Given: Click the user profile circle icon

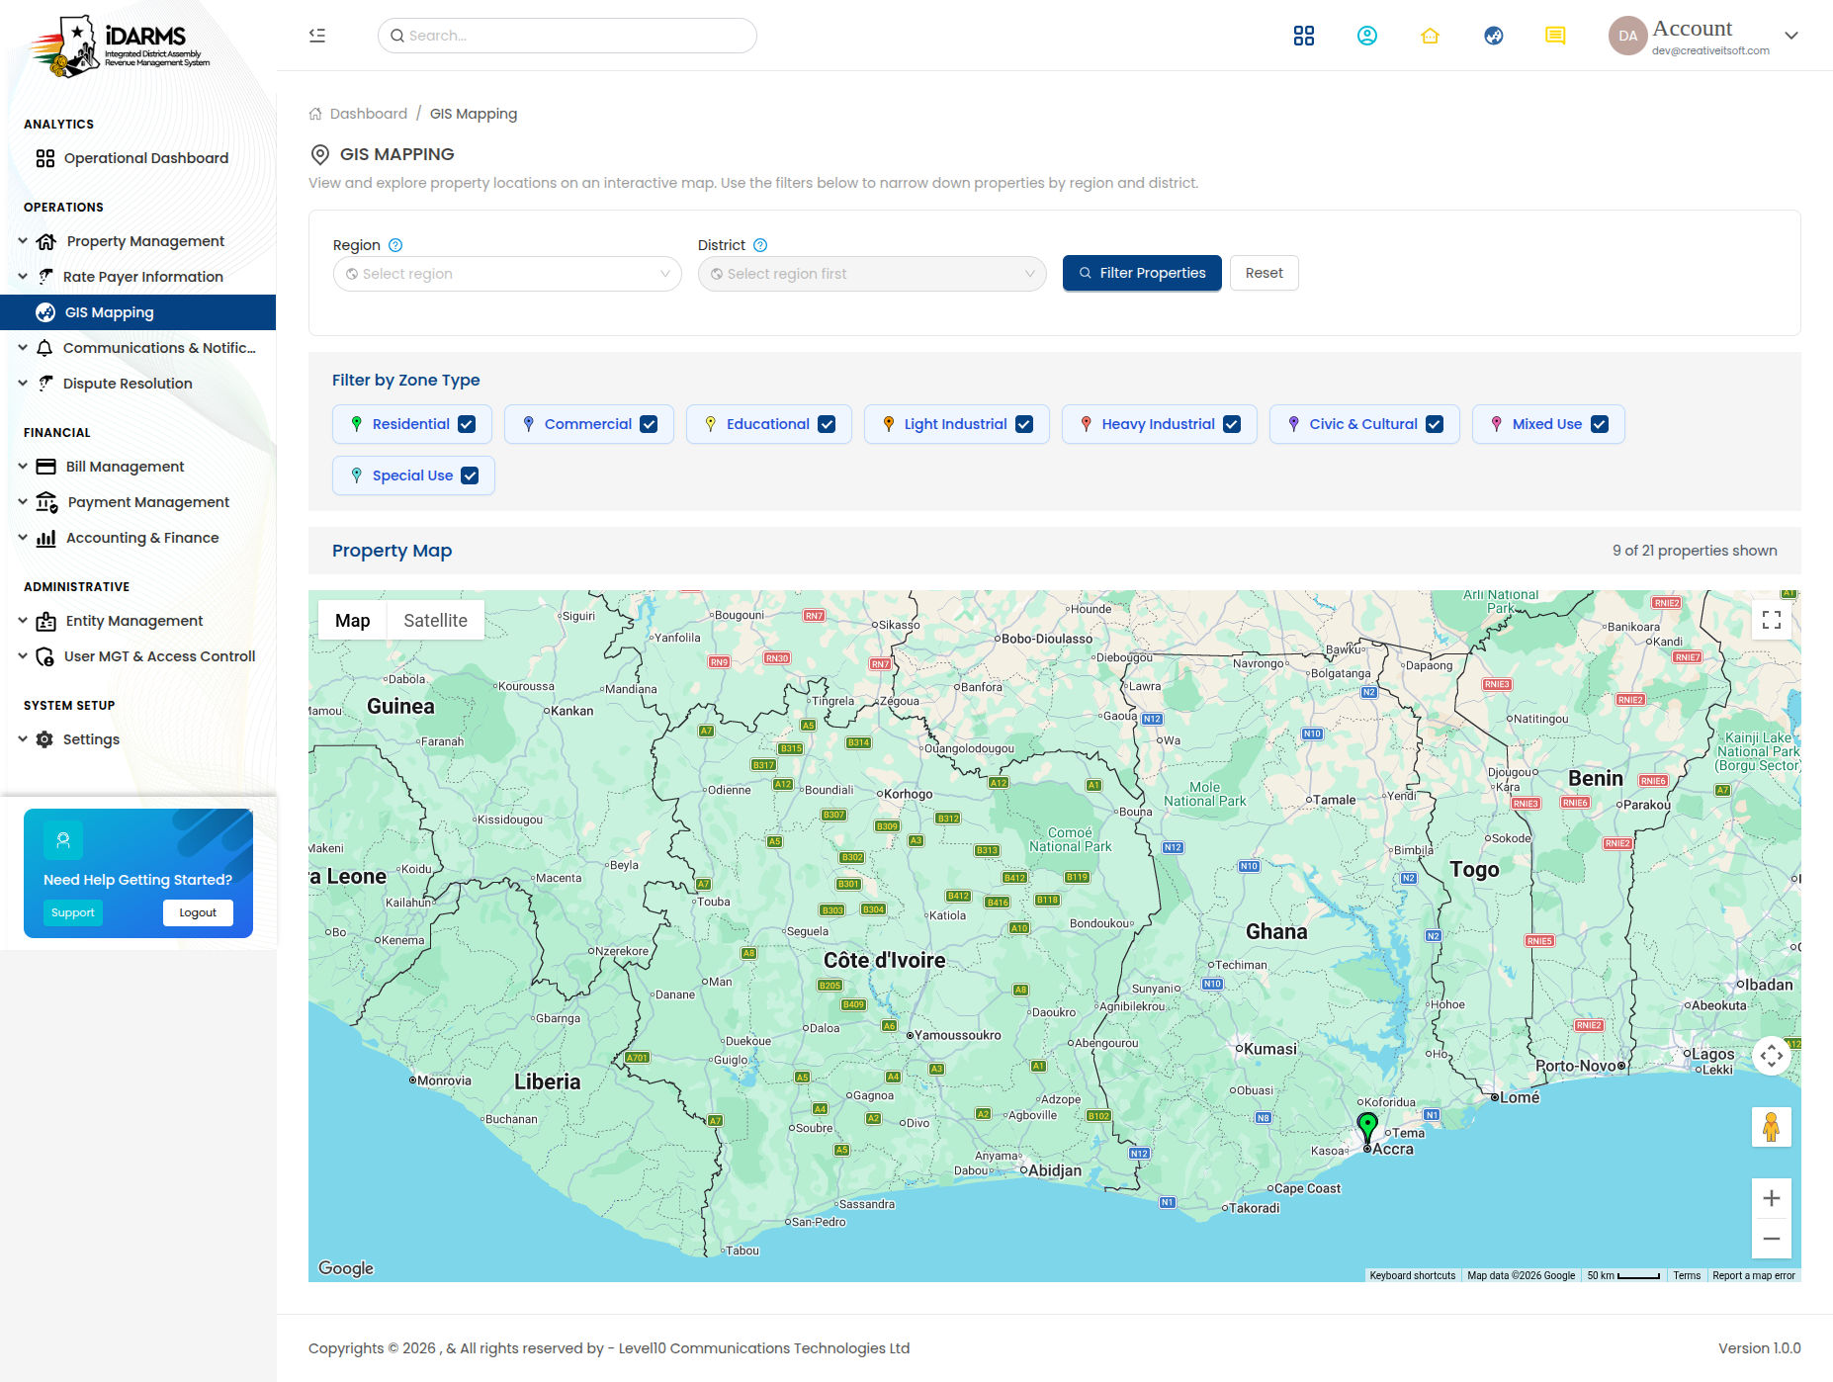Looking at the screenshot, I should [1367, 36].
